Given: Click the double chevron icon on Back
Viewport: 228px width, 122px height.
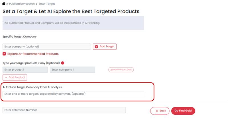Looking at the screenshot, I should pyautogui.click(x=157, y=111).
